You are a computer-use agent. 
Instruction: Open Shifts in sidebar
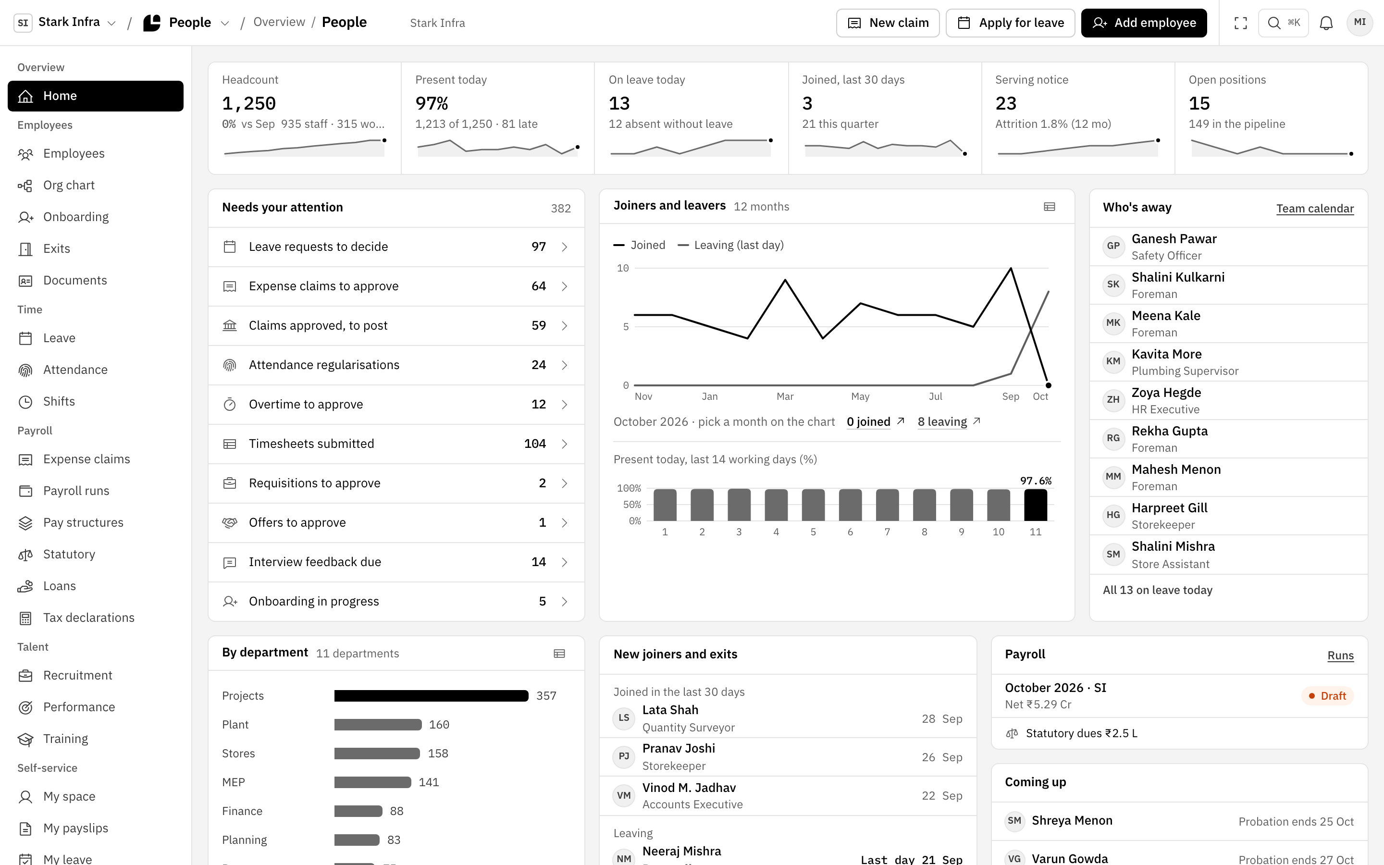(96, 402)
